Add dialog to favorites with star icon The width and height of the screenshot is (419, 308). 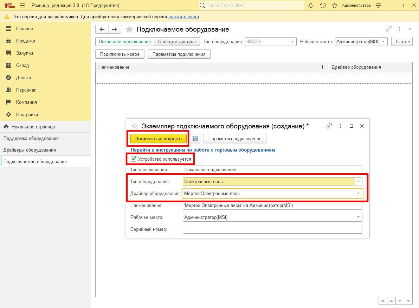click(134, 126)
